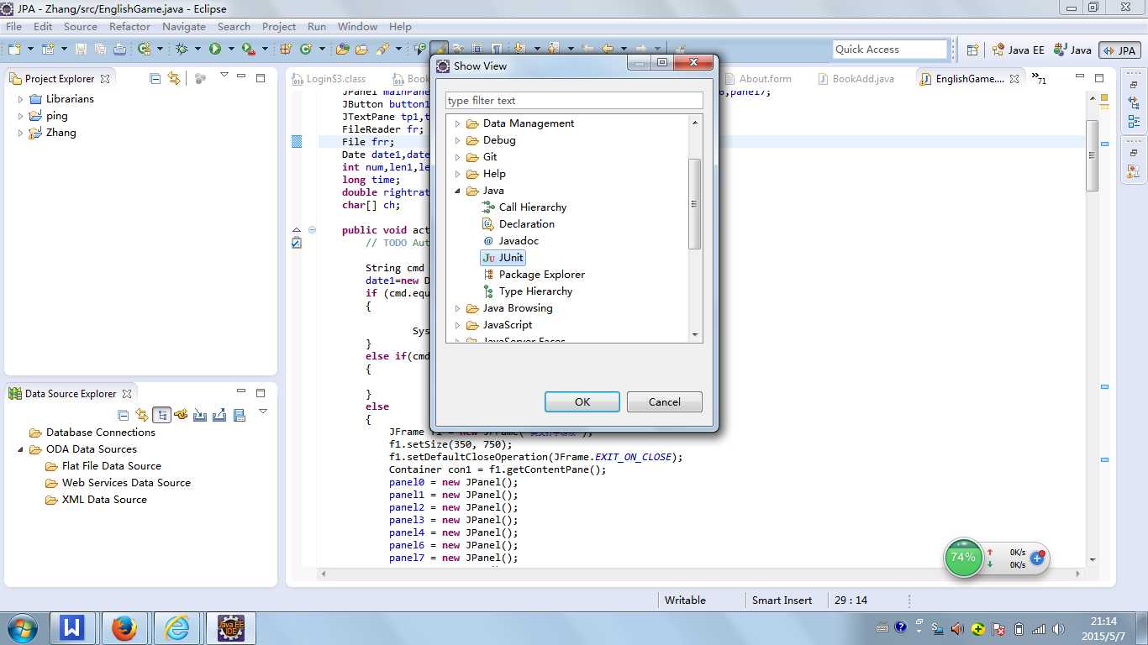Open the Refactor menu
This screenshot has height=645, width=1148.
pos(129,27)
